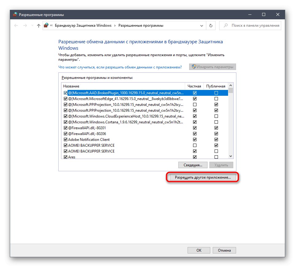Click the search magnifier icon
The width and height of the screenshot is (295, 267).
(225, 25)
